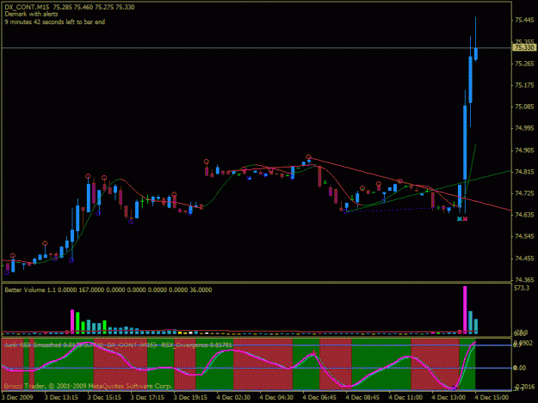Click the tallest magenta volume bar
Image resolution: width=538 pixels, height=403 pixels.
click(x=465, y=309)
